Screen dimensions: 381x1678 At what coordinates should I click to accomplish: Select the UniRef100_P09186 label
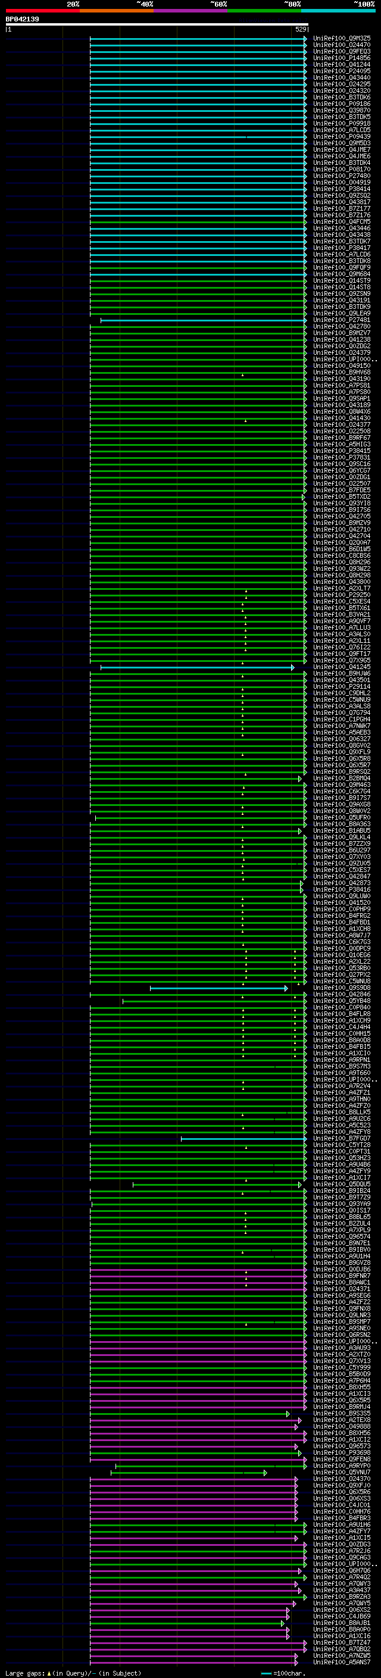click(x=342, y=104)
